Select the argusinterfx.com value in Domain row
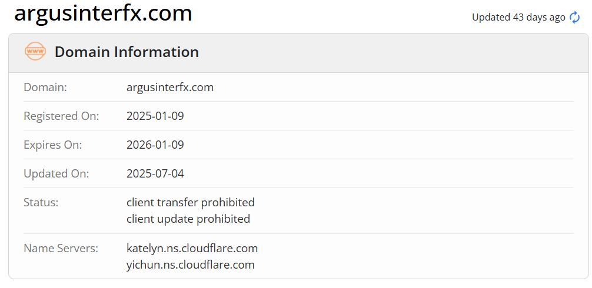Image resolution: width=592 pixels, height=288 pixels. (170, 88)
